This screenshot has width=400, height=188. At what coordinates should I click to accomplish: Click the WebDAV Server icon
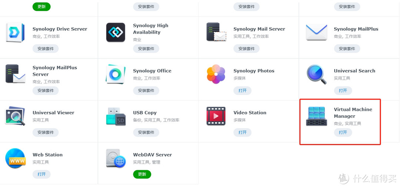116,158
